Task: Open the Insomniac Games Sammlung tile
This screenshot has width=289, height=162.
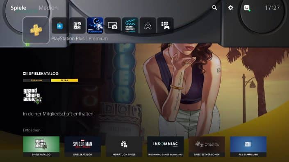Action: 166,146
